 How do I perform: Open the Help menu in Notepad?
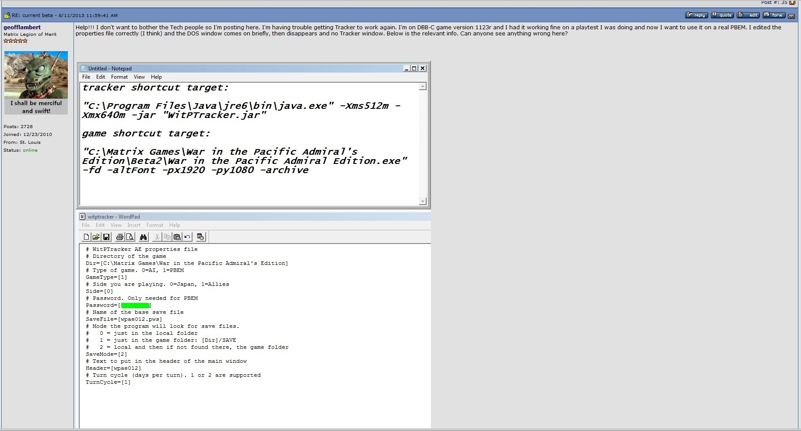pos(156,77)
